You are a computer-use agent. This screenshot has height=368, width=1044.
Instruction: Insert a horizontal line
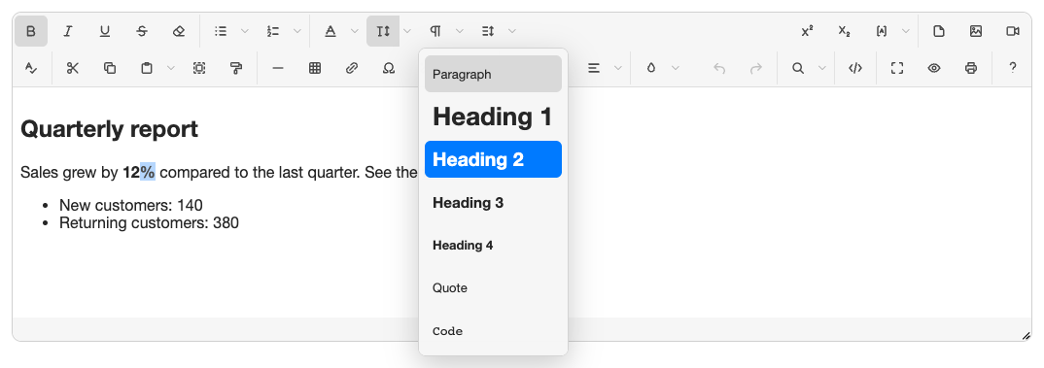pyautogui.click(x=278, y=68)
